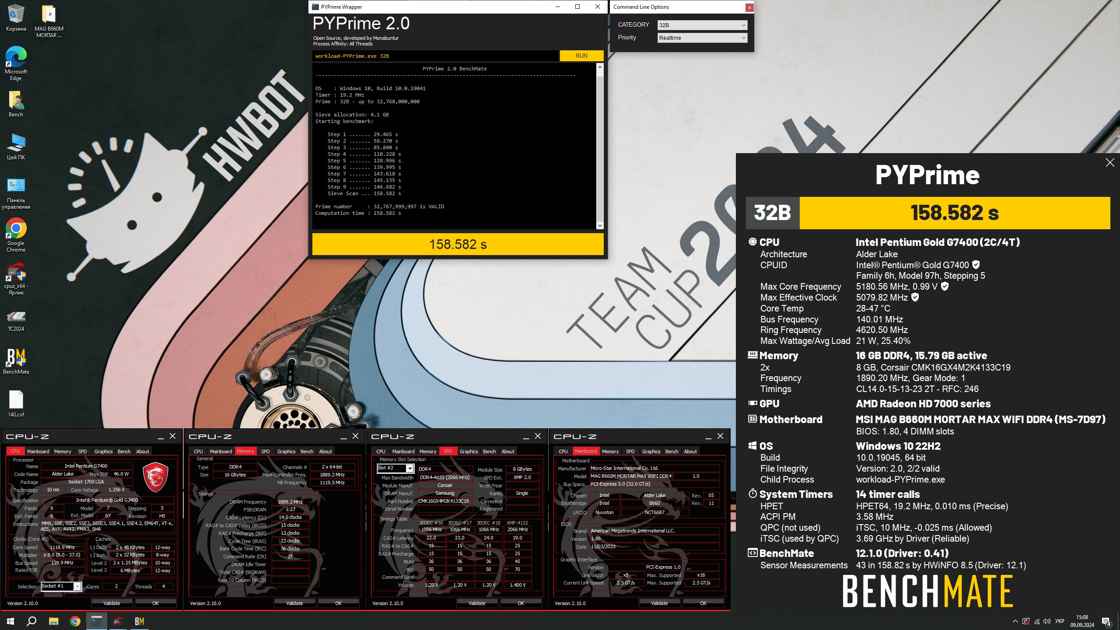The height and width of the screenshot is (630, 1120).
Task: Open Bench tab in first CPU-Z window
Action: (124, 451)
